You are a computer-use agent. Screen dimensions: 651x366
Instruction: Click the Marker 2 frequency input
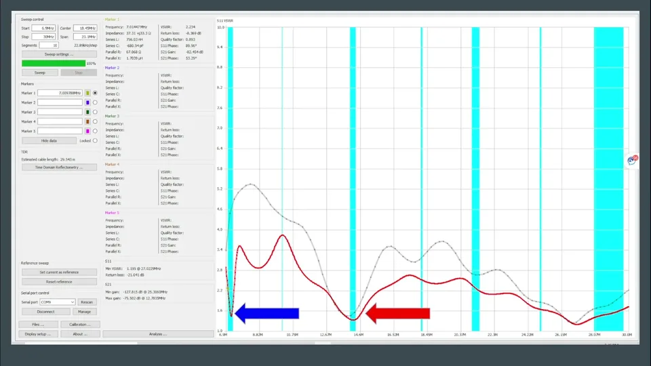[60, 102]
